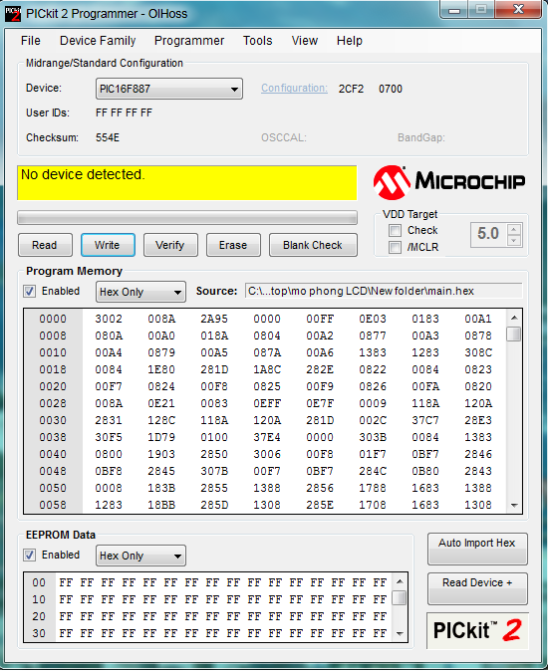Image resolution: width=548 pixels, height=671 pixels.
Task: Toggle the /MCLR checkbox
Action: tap(395, 247)
